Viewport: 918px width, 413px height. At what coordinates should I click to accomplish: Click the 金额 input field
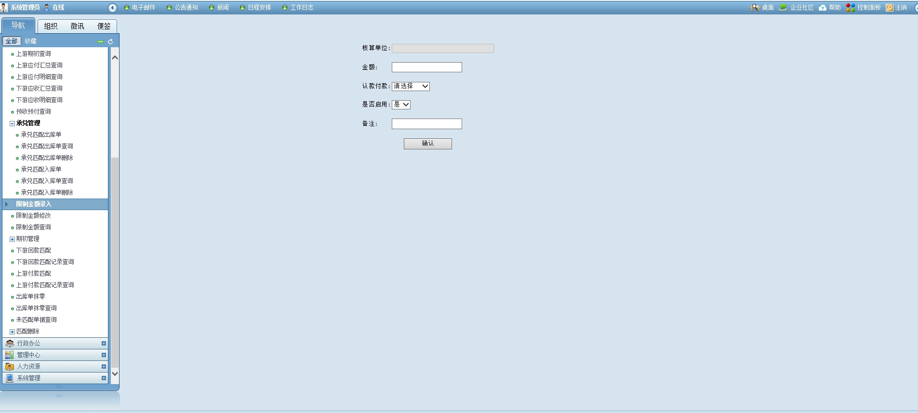point(426,67)
